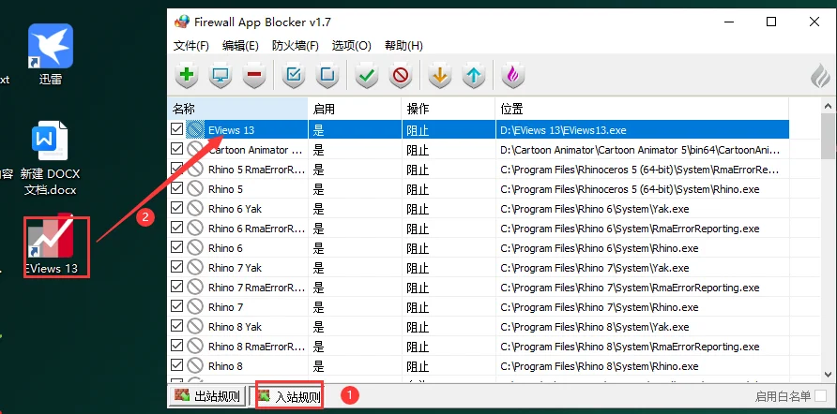Click the orange down arrow toolbar icon
Screen dimensions: 837x414
pyautogui.click(x=439, y=75)
